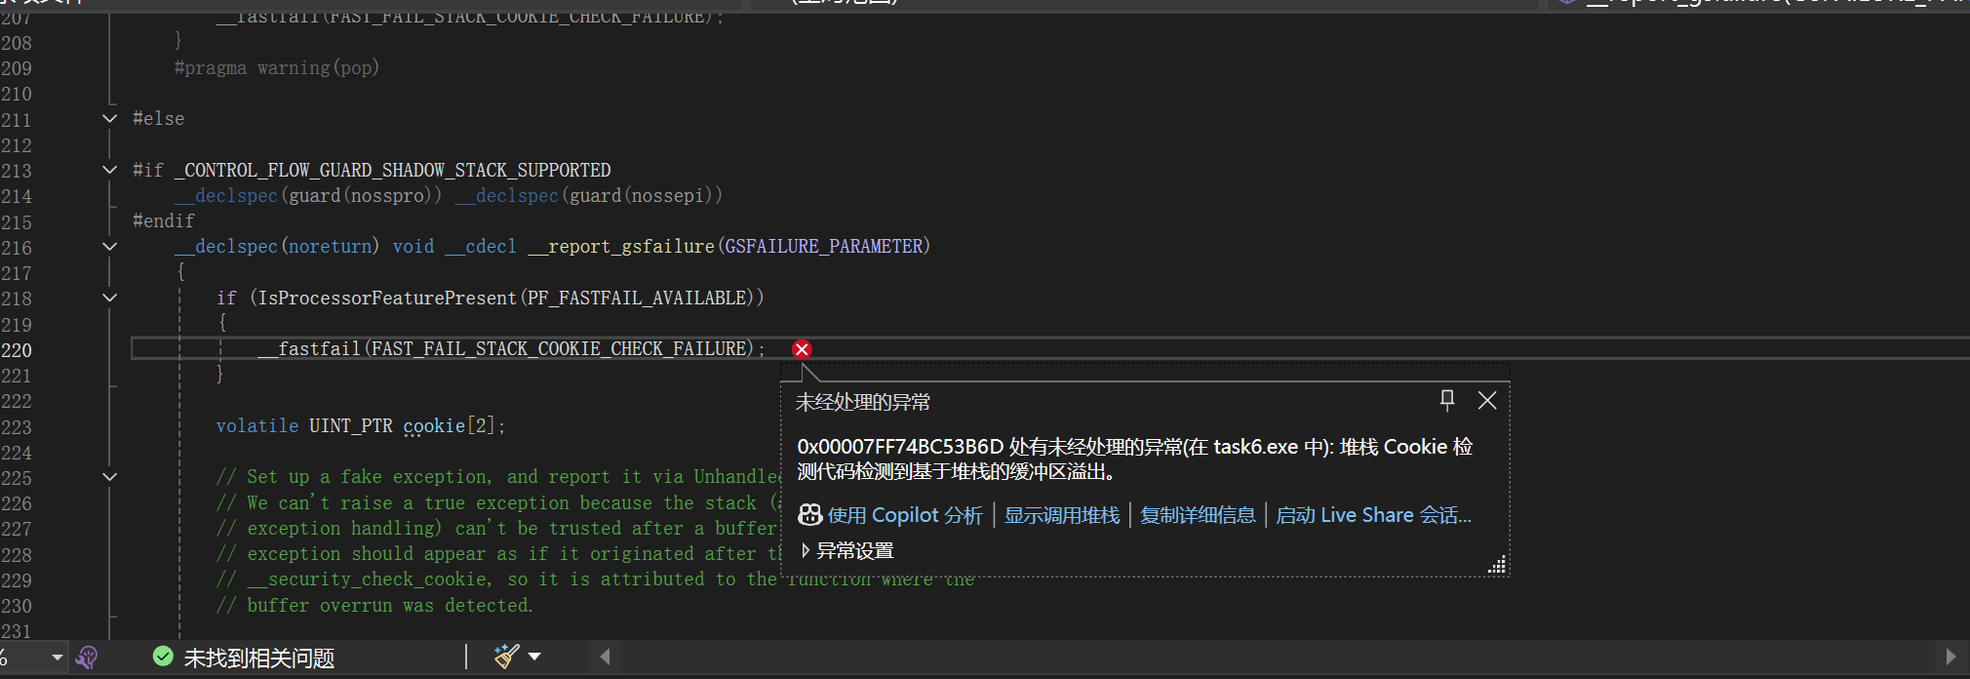The width and height of the screenshot is (1970, 679).
Task: Click #endif on line 215
Action: pyautogui.click(x=164, y=221)
